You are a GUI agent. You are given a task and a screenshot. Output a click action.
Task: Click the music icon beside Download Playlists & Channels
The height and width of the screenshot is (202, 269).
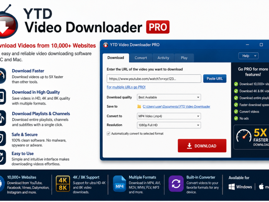(x=2, y=118)
